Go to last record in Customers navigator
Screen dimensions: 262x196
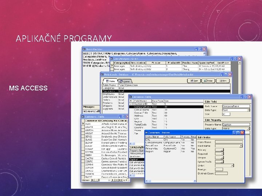[x=116, y=180]
